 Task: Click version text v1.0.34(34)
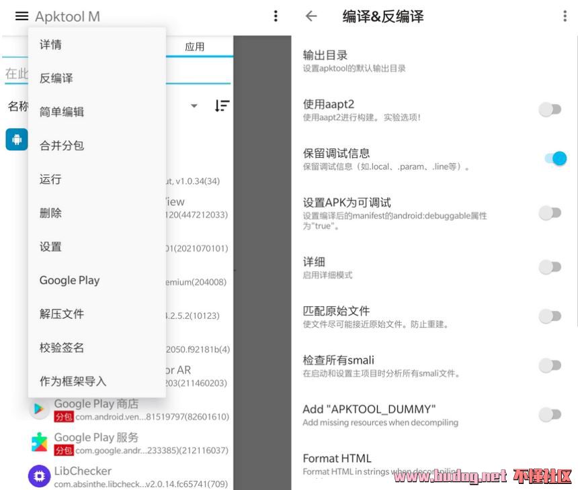point(197,181)
